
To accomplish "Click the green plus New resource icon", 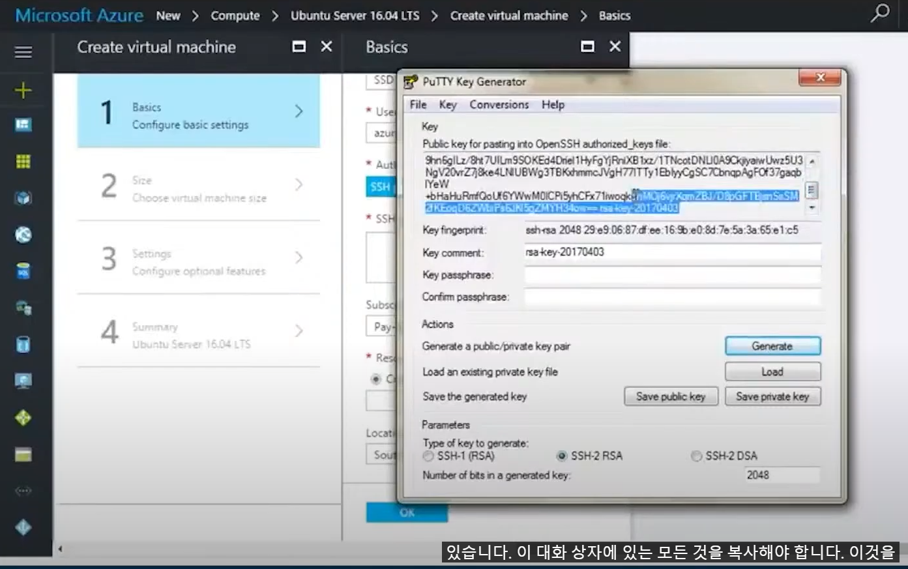I will [23, 90].
